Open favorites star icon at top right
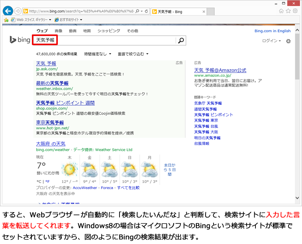This screenshot has width=302, height=244. pos(288,11)
